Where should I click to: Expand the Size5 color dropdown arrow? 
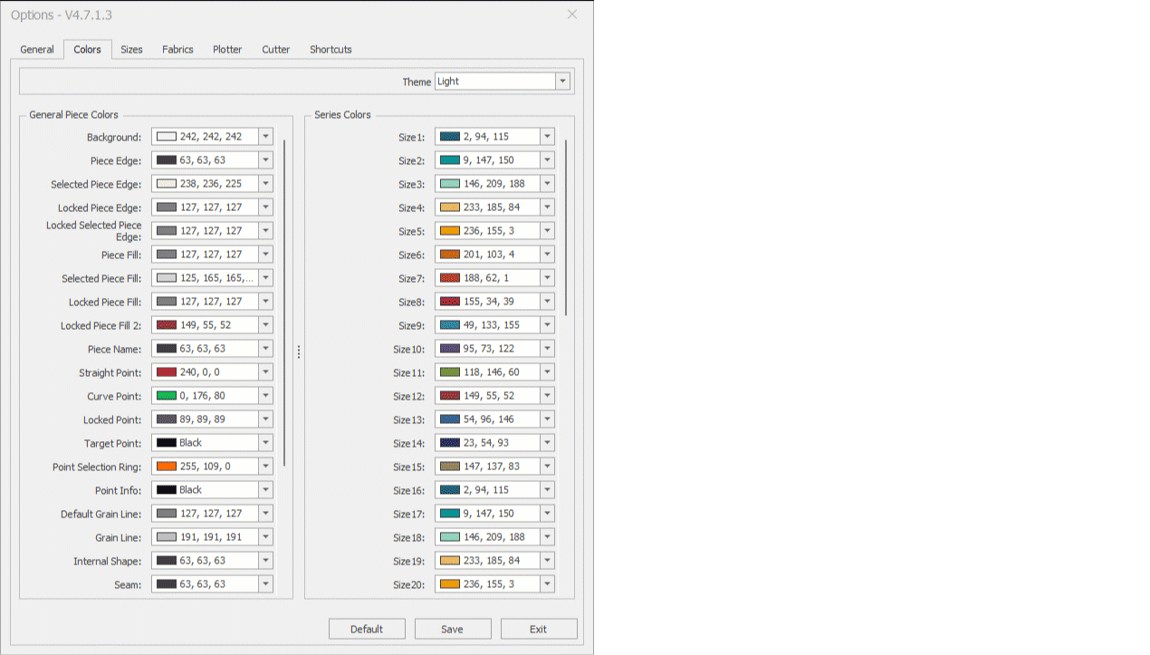[x=547, y=231]
